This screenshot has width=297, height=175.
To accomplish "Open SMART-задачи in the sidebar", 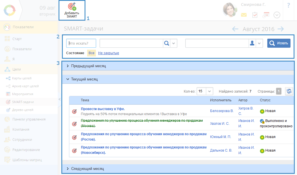I will 23,102.
